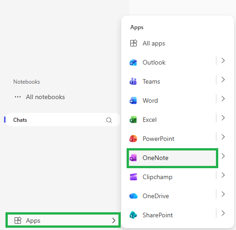The height and width of the screenshot is (230, 236).
Task: Expand the SharePoint submenu chevron
Action: click(223, 213)
